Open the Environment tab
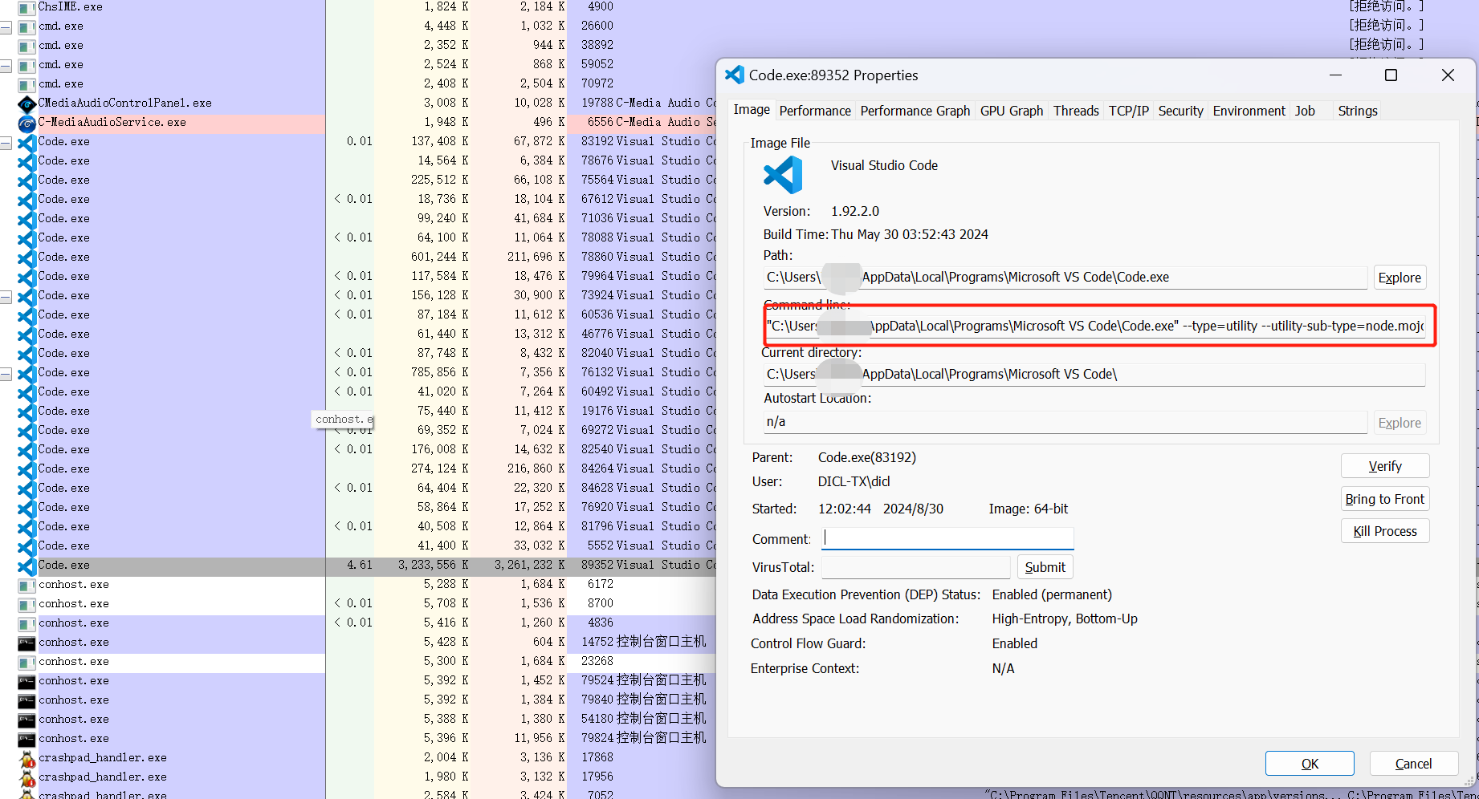The image size is (1479, 799). 1249,111
